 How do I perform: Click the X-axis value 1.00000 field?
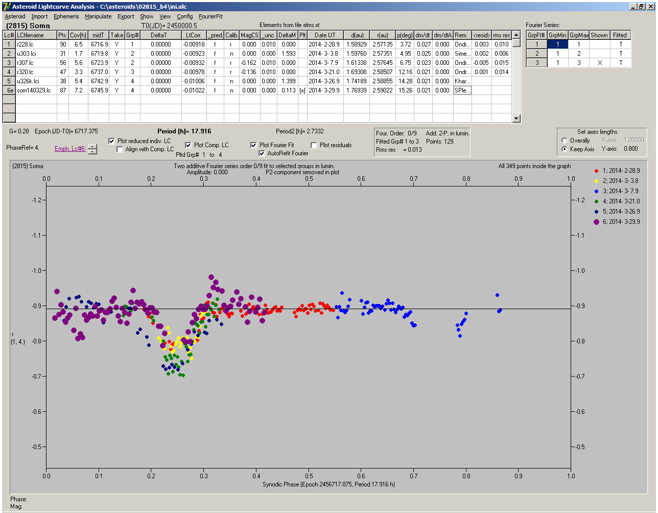pyautogui.click(x=633, y=140)
